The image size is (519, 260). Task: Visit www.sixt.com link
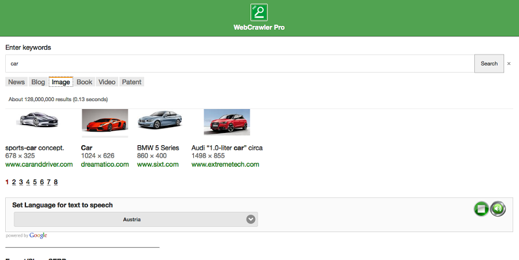[158, 165]
